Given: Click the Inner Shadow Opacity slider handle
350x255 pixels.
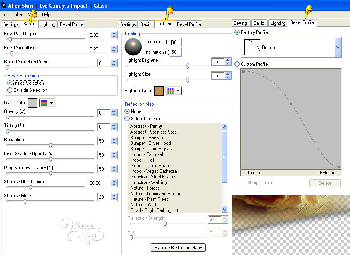Looking at the screenshot, I should coord(51,160).
